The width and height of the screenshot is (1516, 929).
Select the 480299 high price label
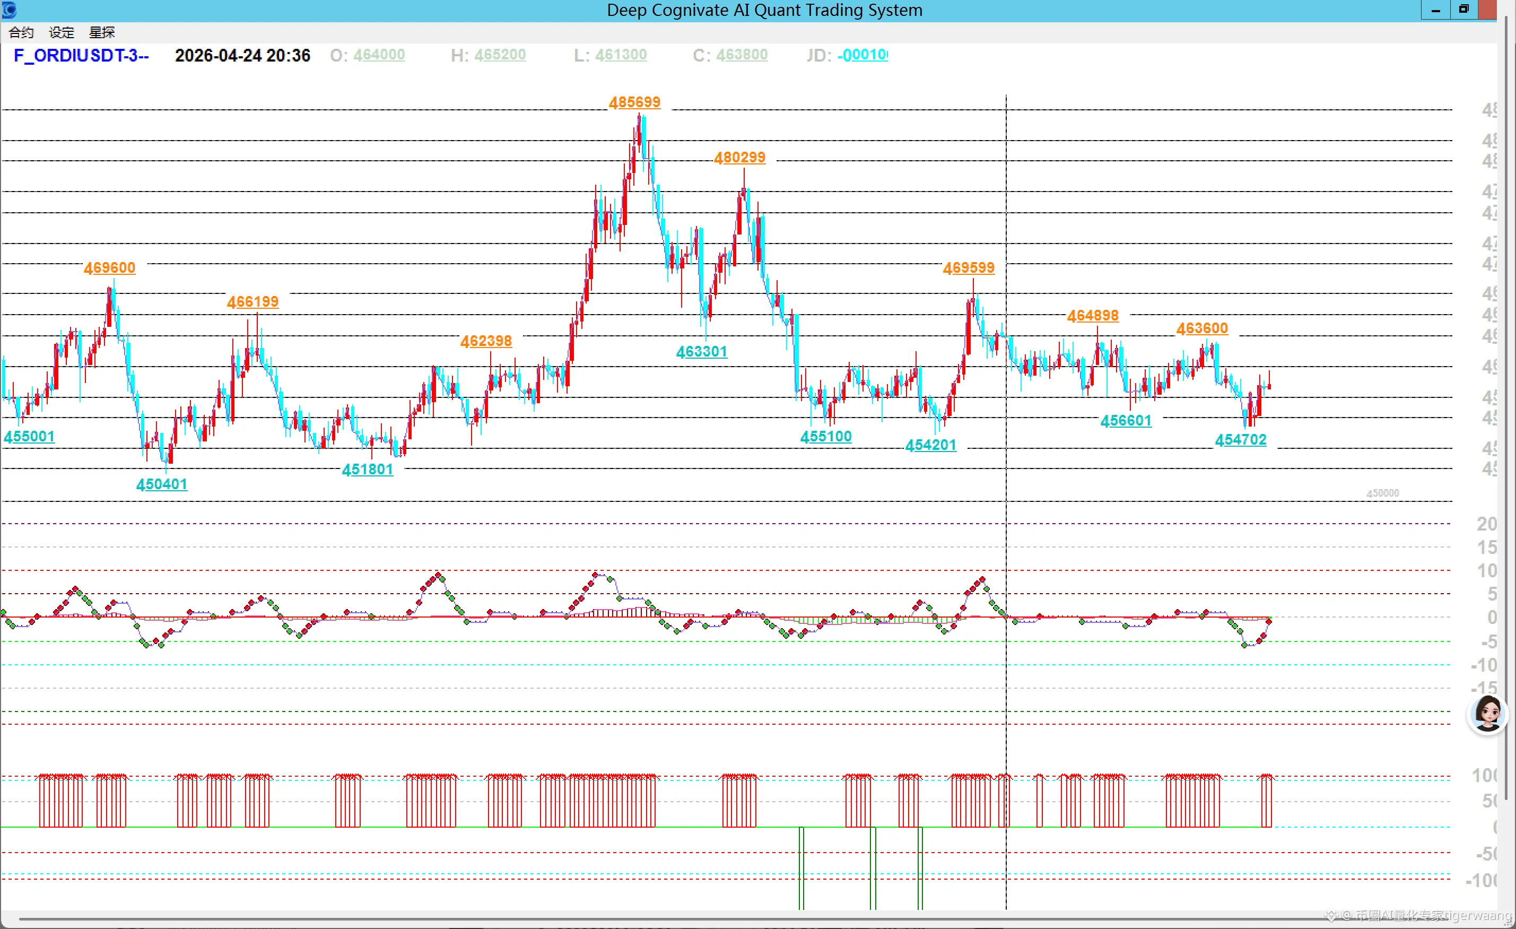739,158
